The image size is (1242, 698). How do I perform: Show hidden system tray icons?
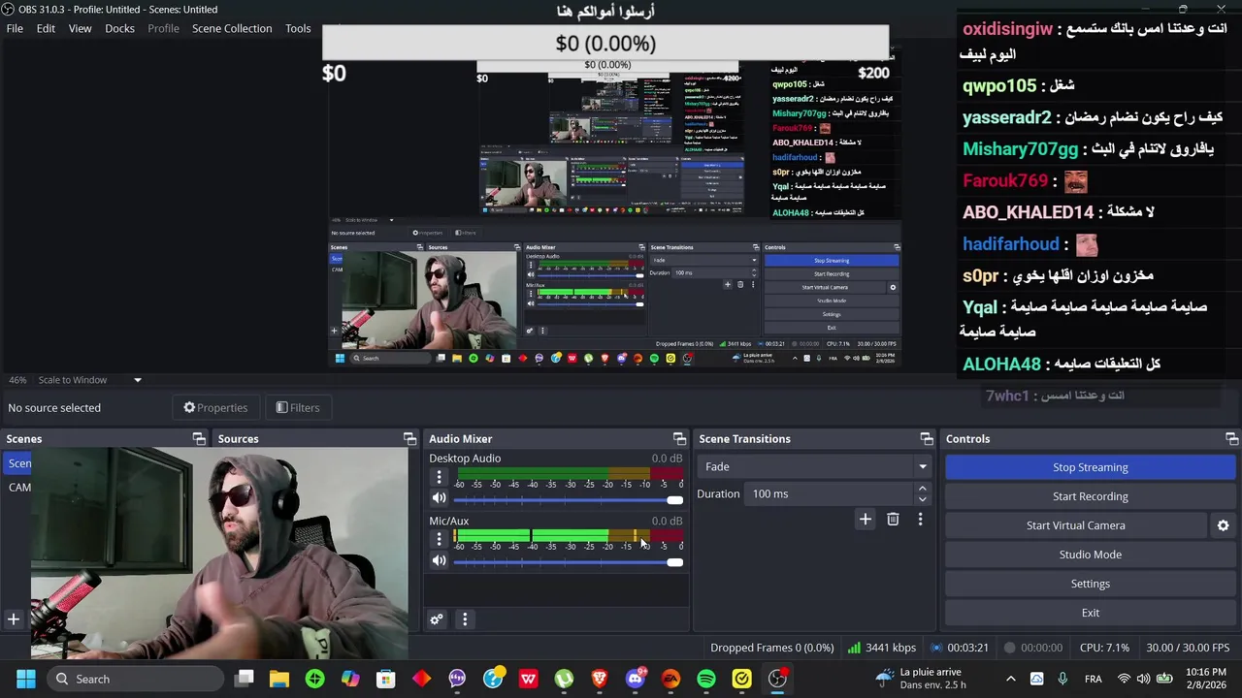tap(1010, 679)
